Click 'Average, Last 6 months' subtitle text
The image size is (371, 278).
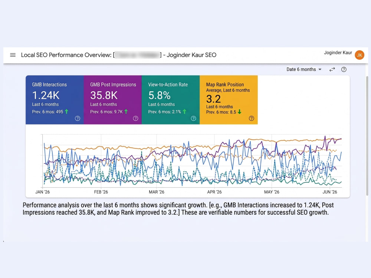[x=228, y=90]
